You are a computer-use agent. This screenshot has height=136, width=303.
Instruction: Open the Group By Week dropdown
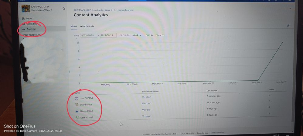[137, 35]
